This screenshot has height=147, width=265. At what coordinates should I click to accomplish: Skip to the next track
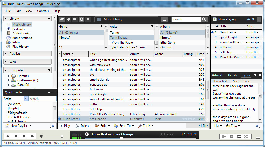point(32,136)
